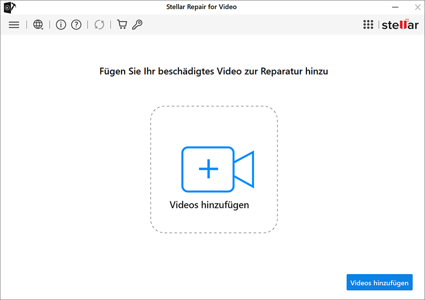425x300 pixels.
Task: Click the Stellar Repair for Video title
Action: (201, 7)
